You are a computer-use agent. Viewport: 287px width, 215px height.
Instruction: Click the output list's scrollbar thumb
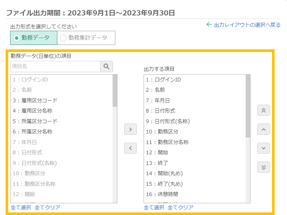pos(248,106)
